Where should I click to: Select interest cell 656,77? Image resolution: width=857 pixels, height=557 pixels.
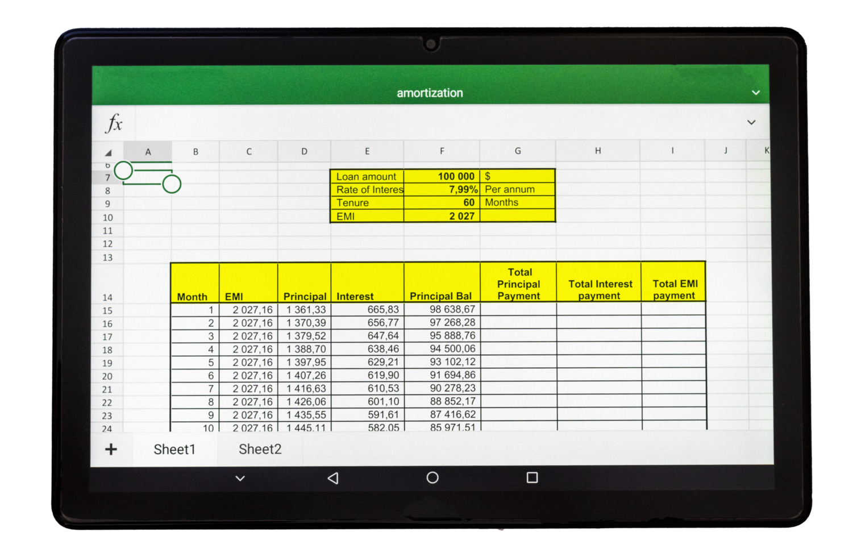coord(367,323)
